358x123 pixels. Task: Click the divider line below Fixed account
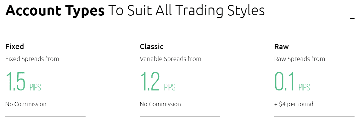[x=45, y=116]
